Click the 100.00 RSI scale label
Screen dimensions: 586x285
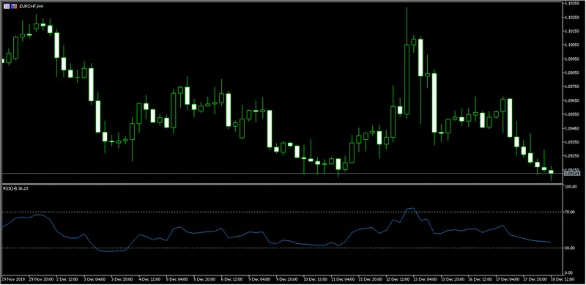tap(570, 187)
